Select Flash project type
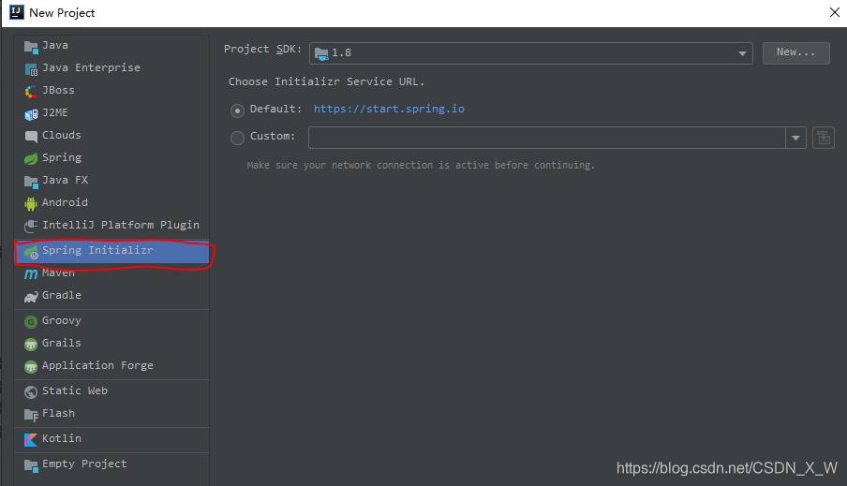 [111, 413]
